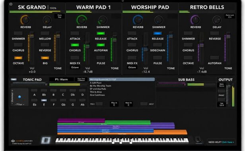Open the Piano Tone selector beside P1: Warm
Image resolution: width=245 pixels, height=151 pixels.
click(81, 79)
